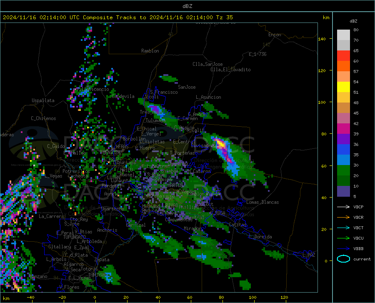Click the Ugarteche map label
This screenshot has width=375, height=303.
(112, 208)
